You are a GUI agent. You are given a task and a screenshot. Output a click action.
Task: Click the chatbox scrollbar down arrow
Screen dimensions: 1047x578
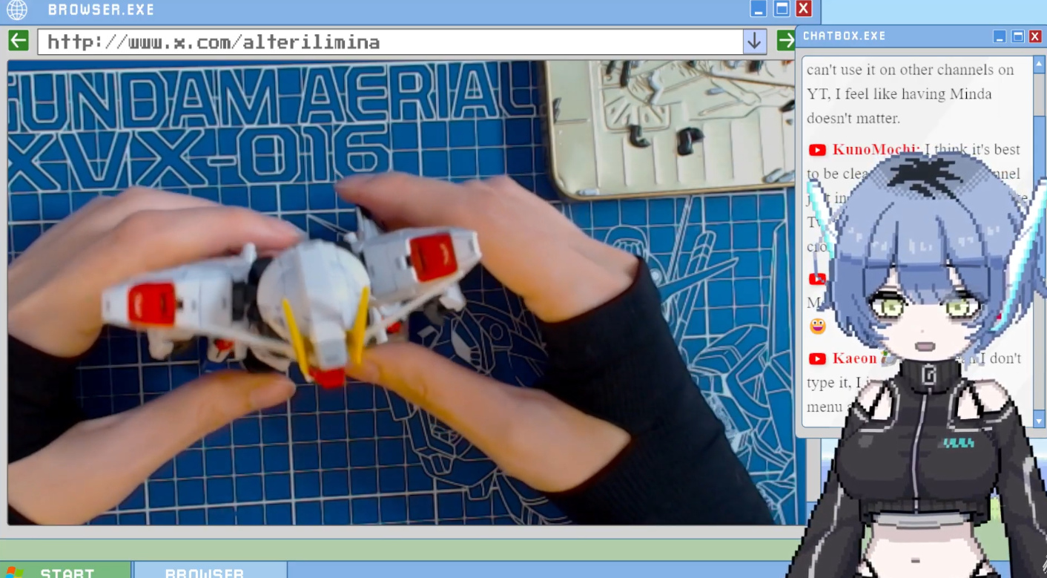coord(1040,420)
